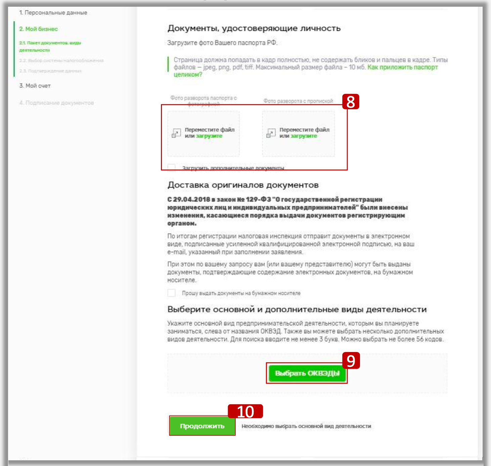Click the 'Продолжить' button
Image resolution: width=491 pixels, height=466 pixels.
[202, 426]
